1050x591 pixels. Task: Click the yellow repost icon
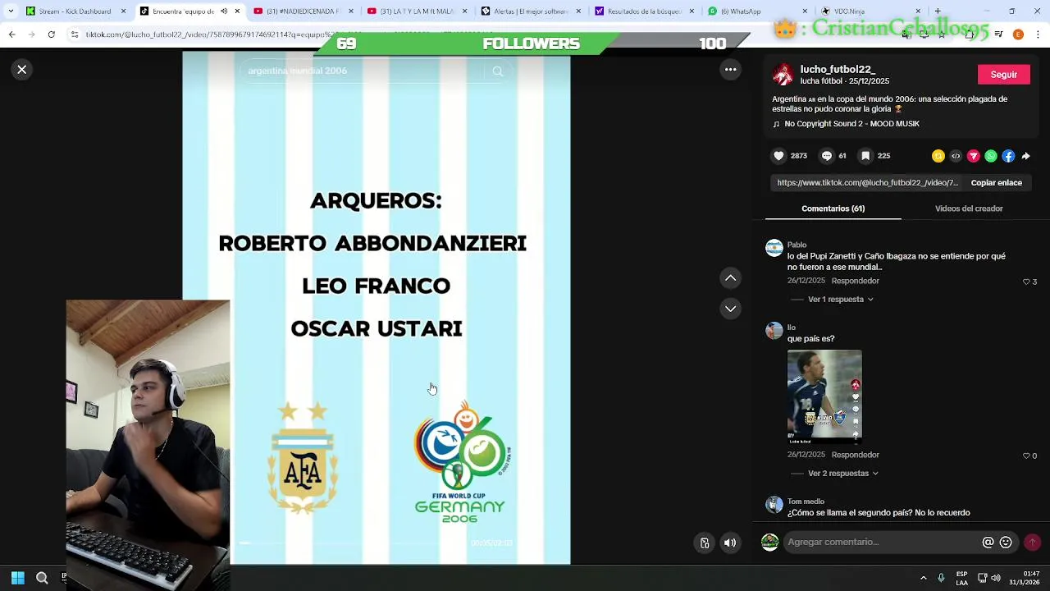coord(938,156)
